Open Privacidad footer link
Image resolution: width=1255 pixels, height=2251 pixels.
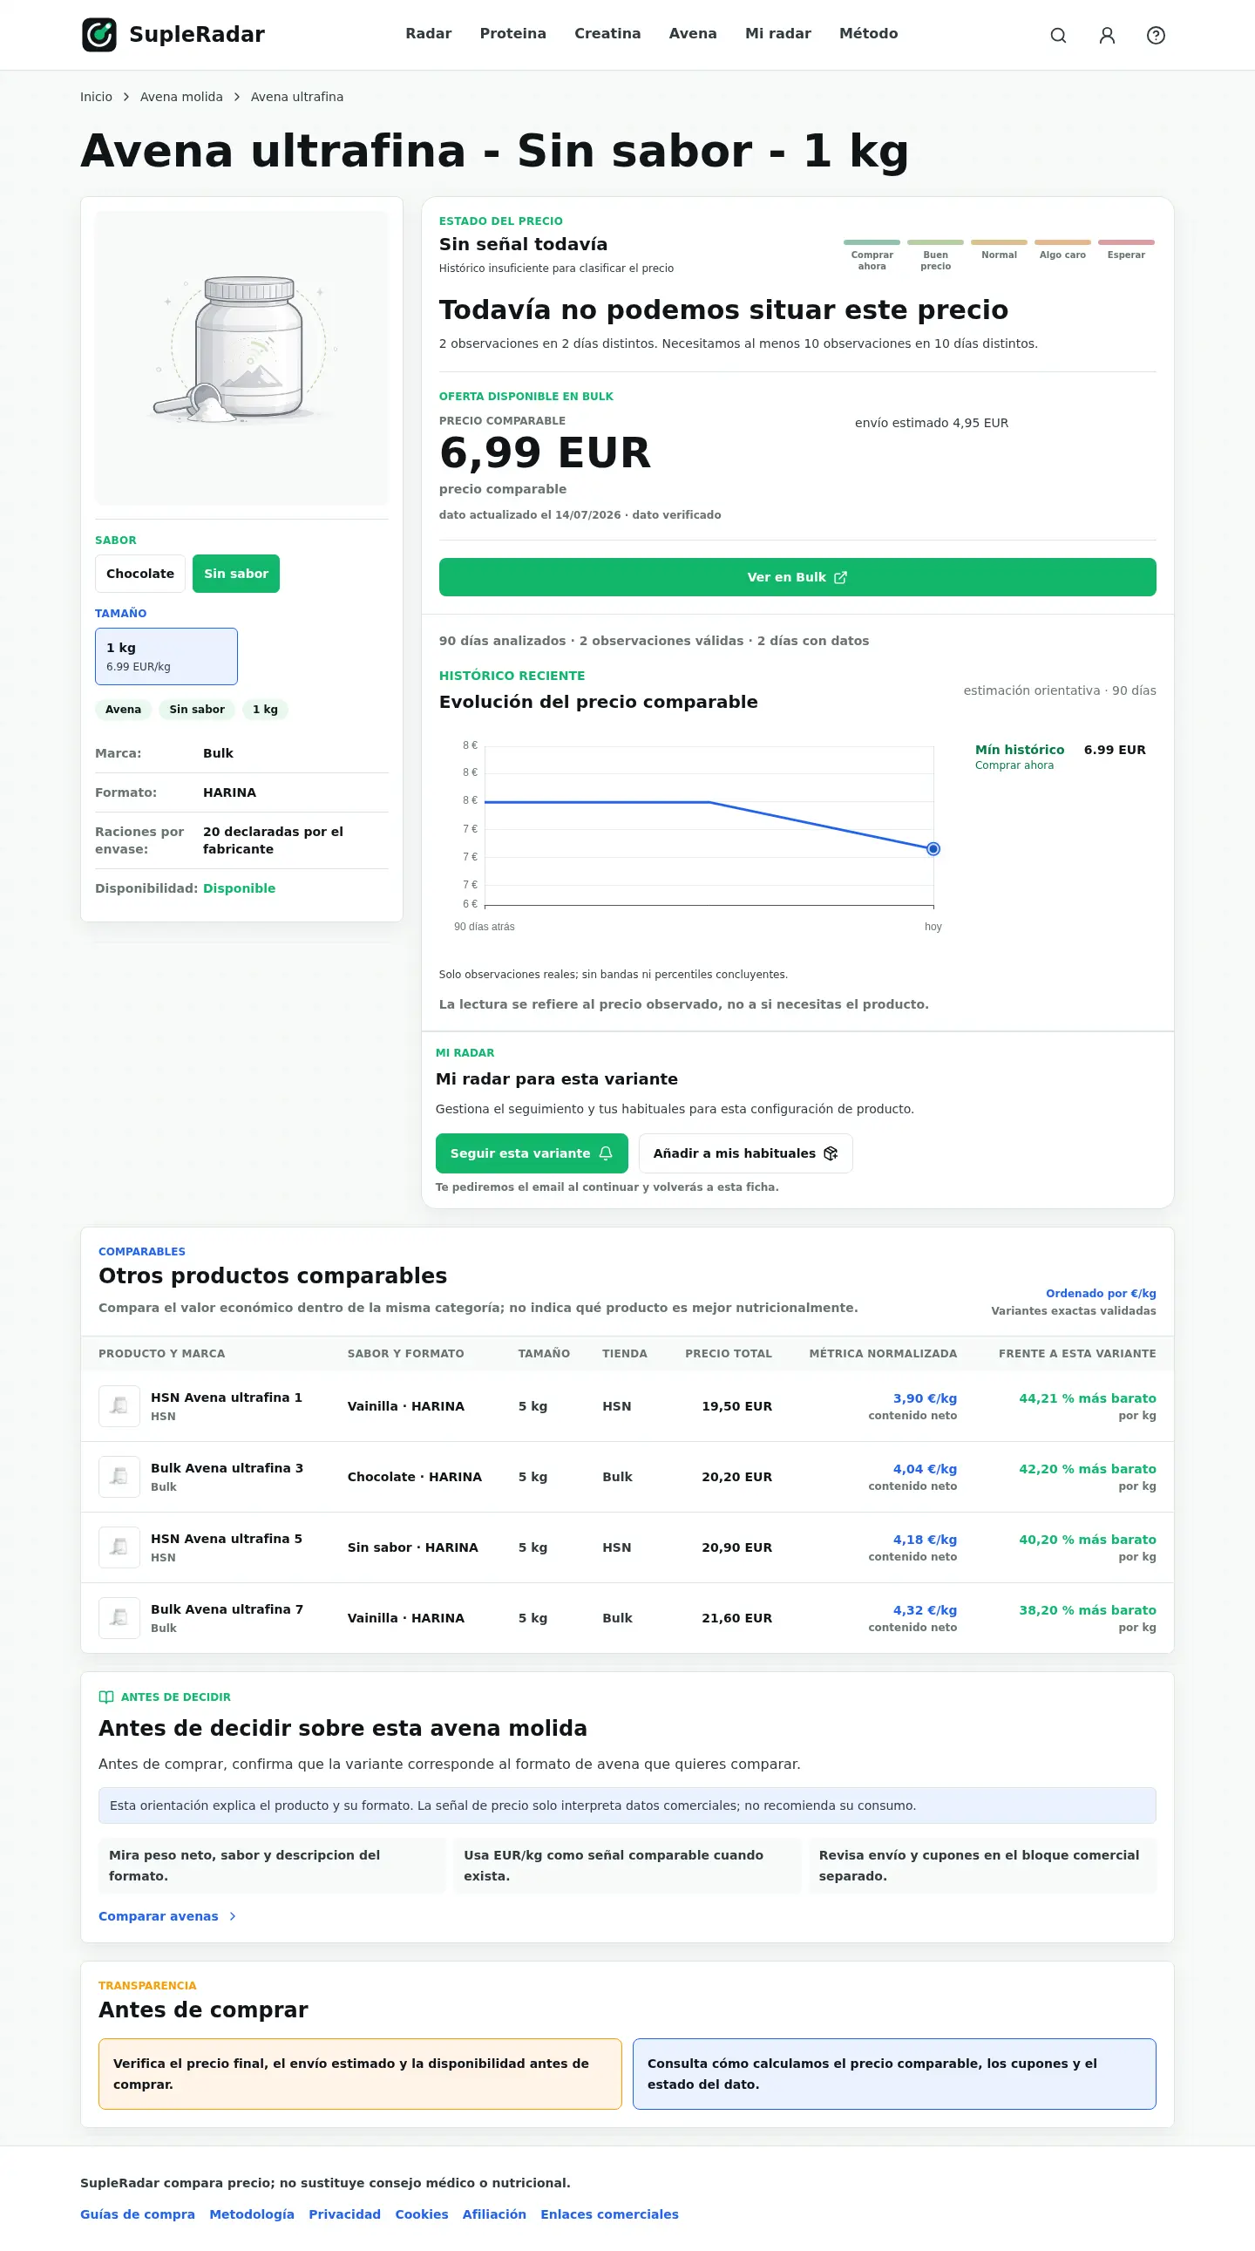345,2214
